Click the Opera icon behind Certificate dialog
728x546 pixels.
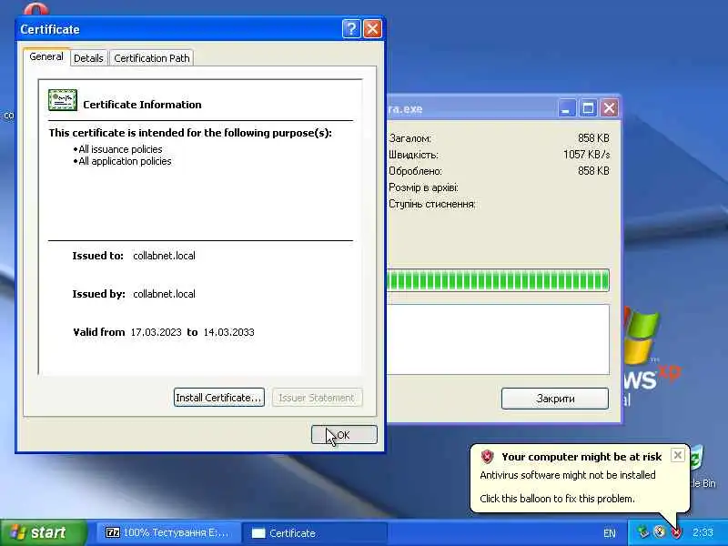pos(36,9)
